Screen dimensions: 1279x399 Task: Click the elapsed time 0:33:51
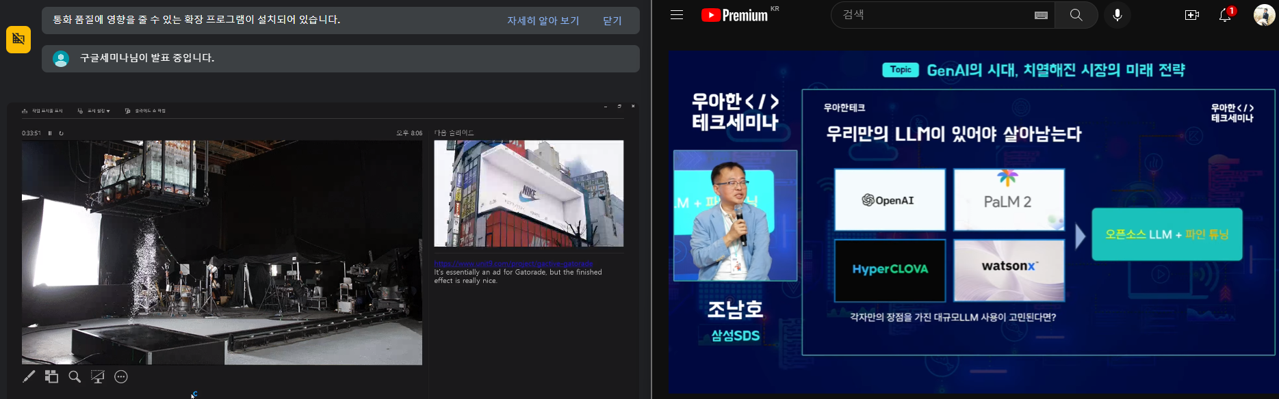[31, 133]
